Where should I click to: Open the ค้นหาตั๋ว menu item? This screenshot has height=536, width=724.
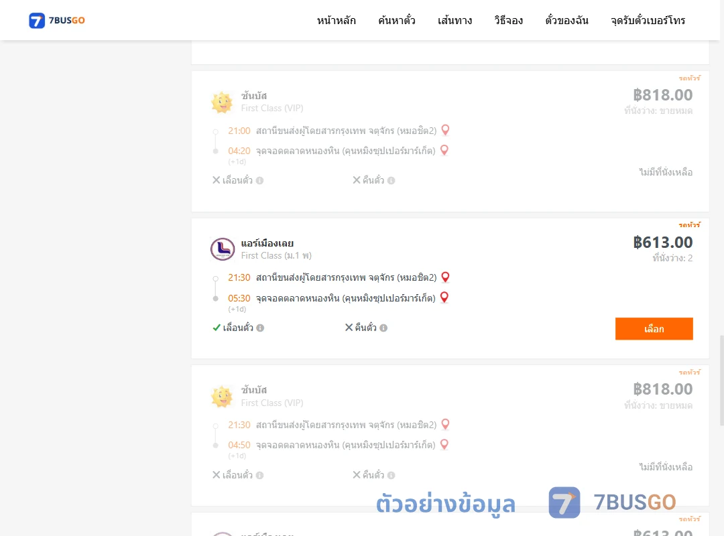pyautogui.click(x=397, y=20)
